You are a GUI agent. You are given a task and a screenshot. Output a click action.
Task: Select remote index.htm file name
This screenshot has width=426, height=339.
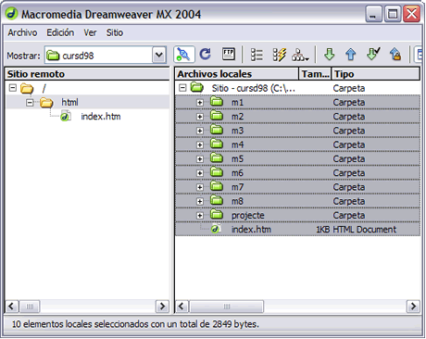tap(101, 117)
